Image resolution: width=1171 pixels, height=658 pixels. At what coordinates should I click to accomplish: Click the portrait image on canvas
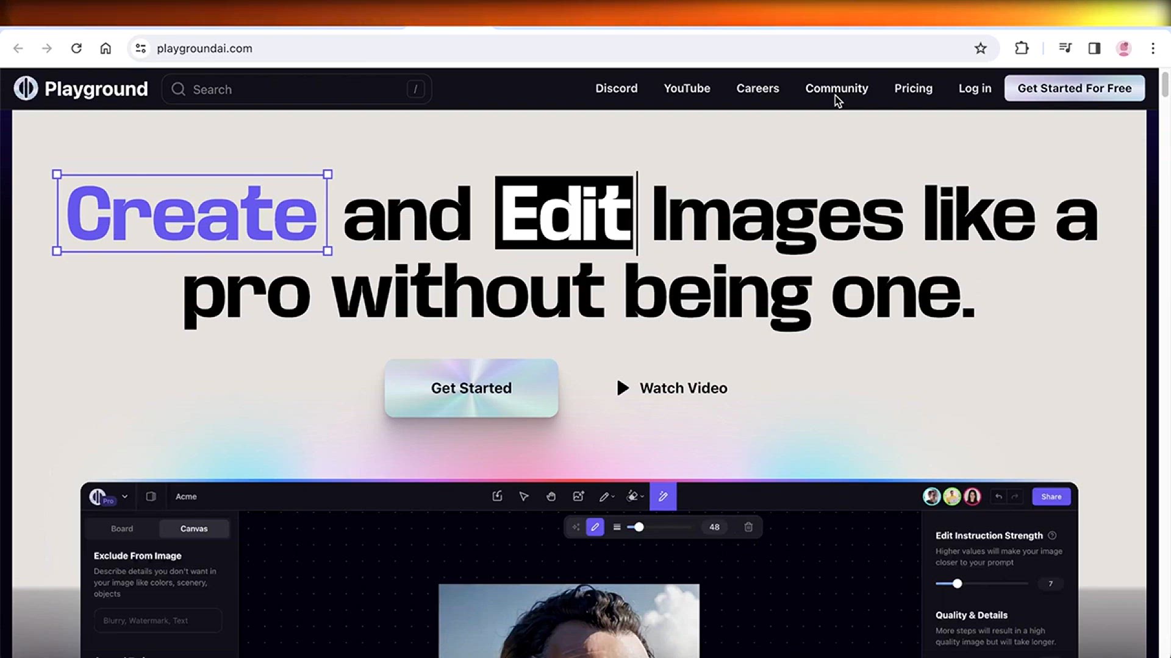point(569,621)
